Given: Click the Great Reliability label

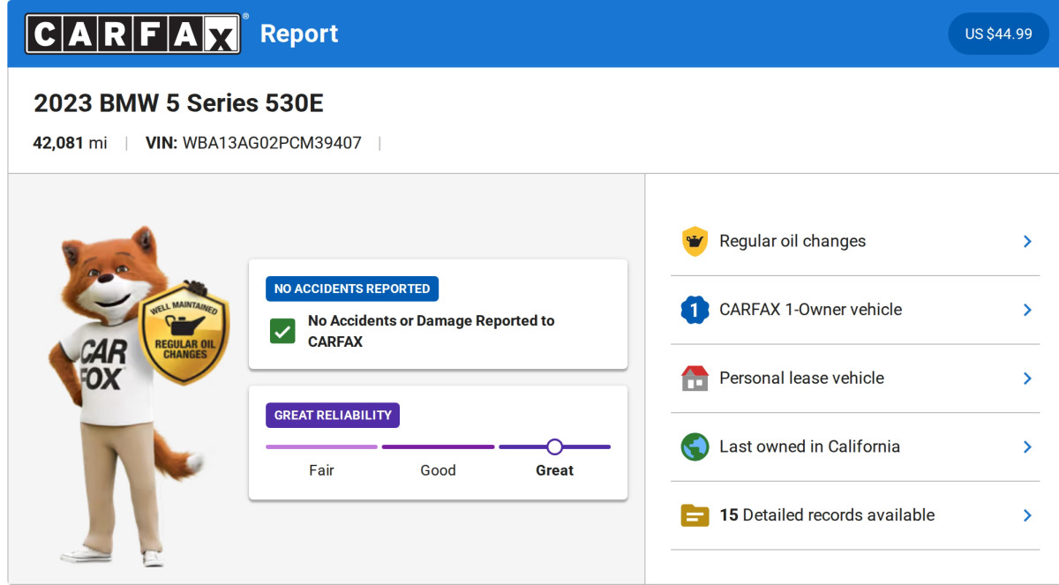Looking at the screenshot, I should pos(333,416).
